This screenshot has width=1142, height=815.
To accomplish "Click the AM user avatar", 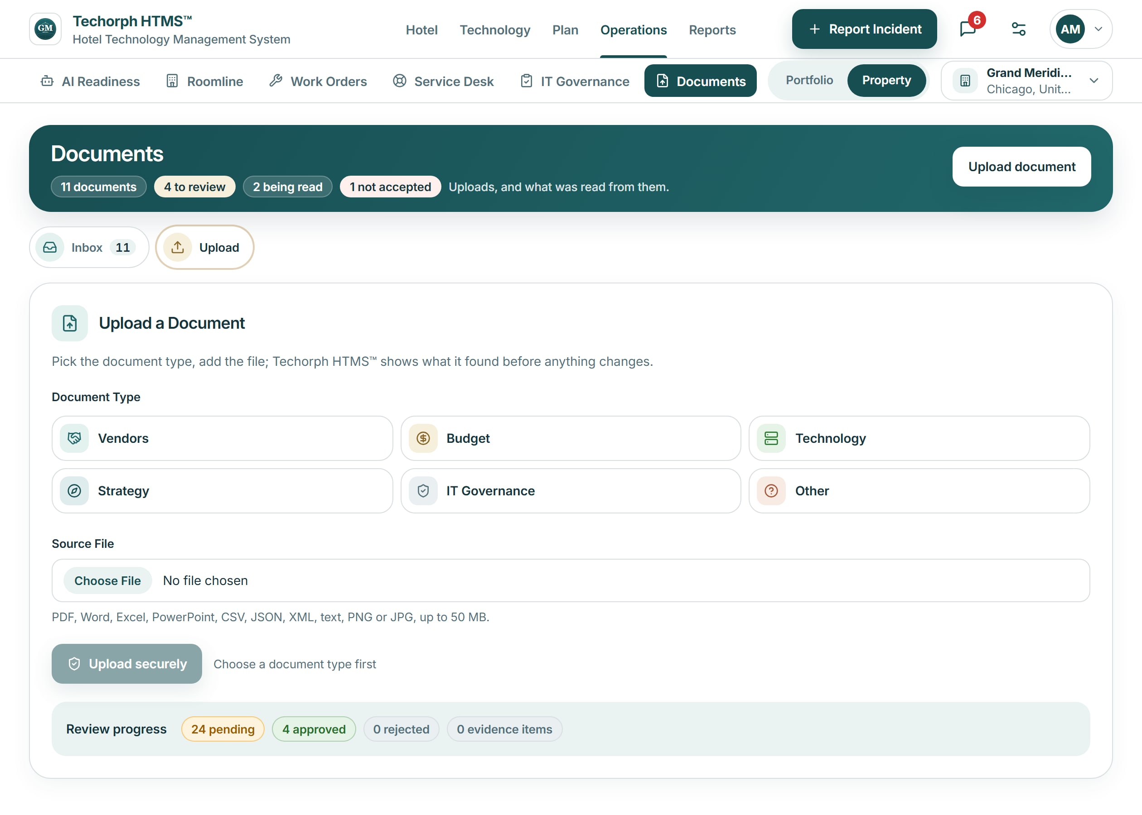I will pyautogui.click(x=1070, y=29).
